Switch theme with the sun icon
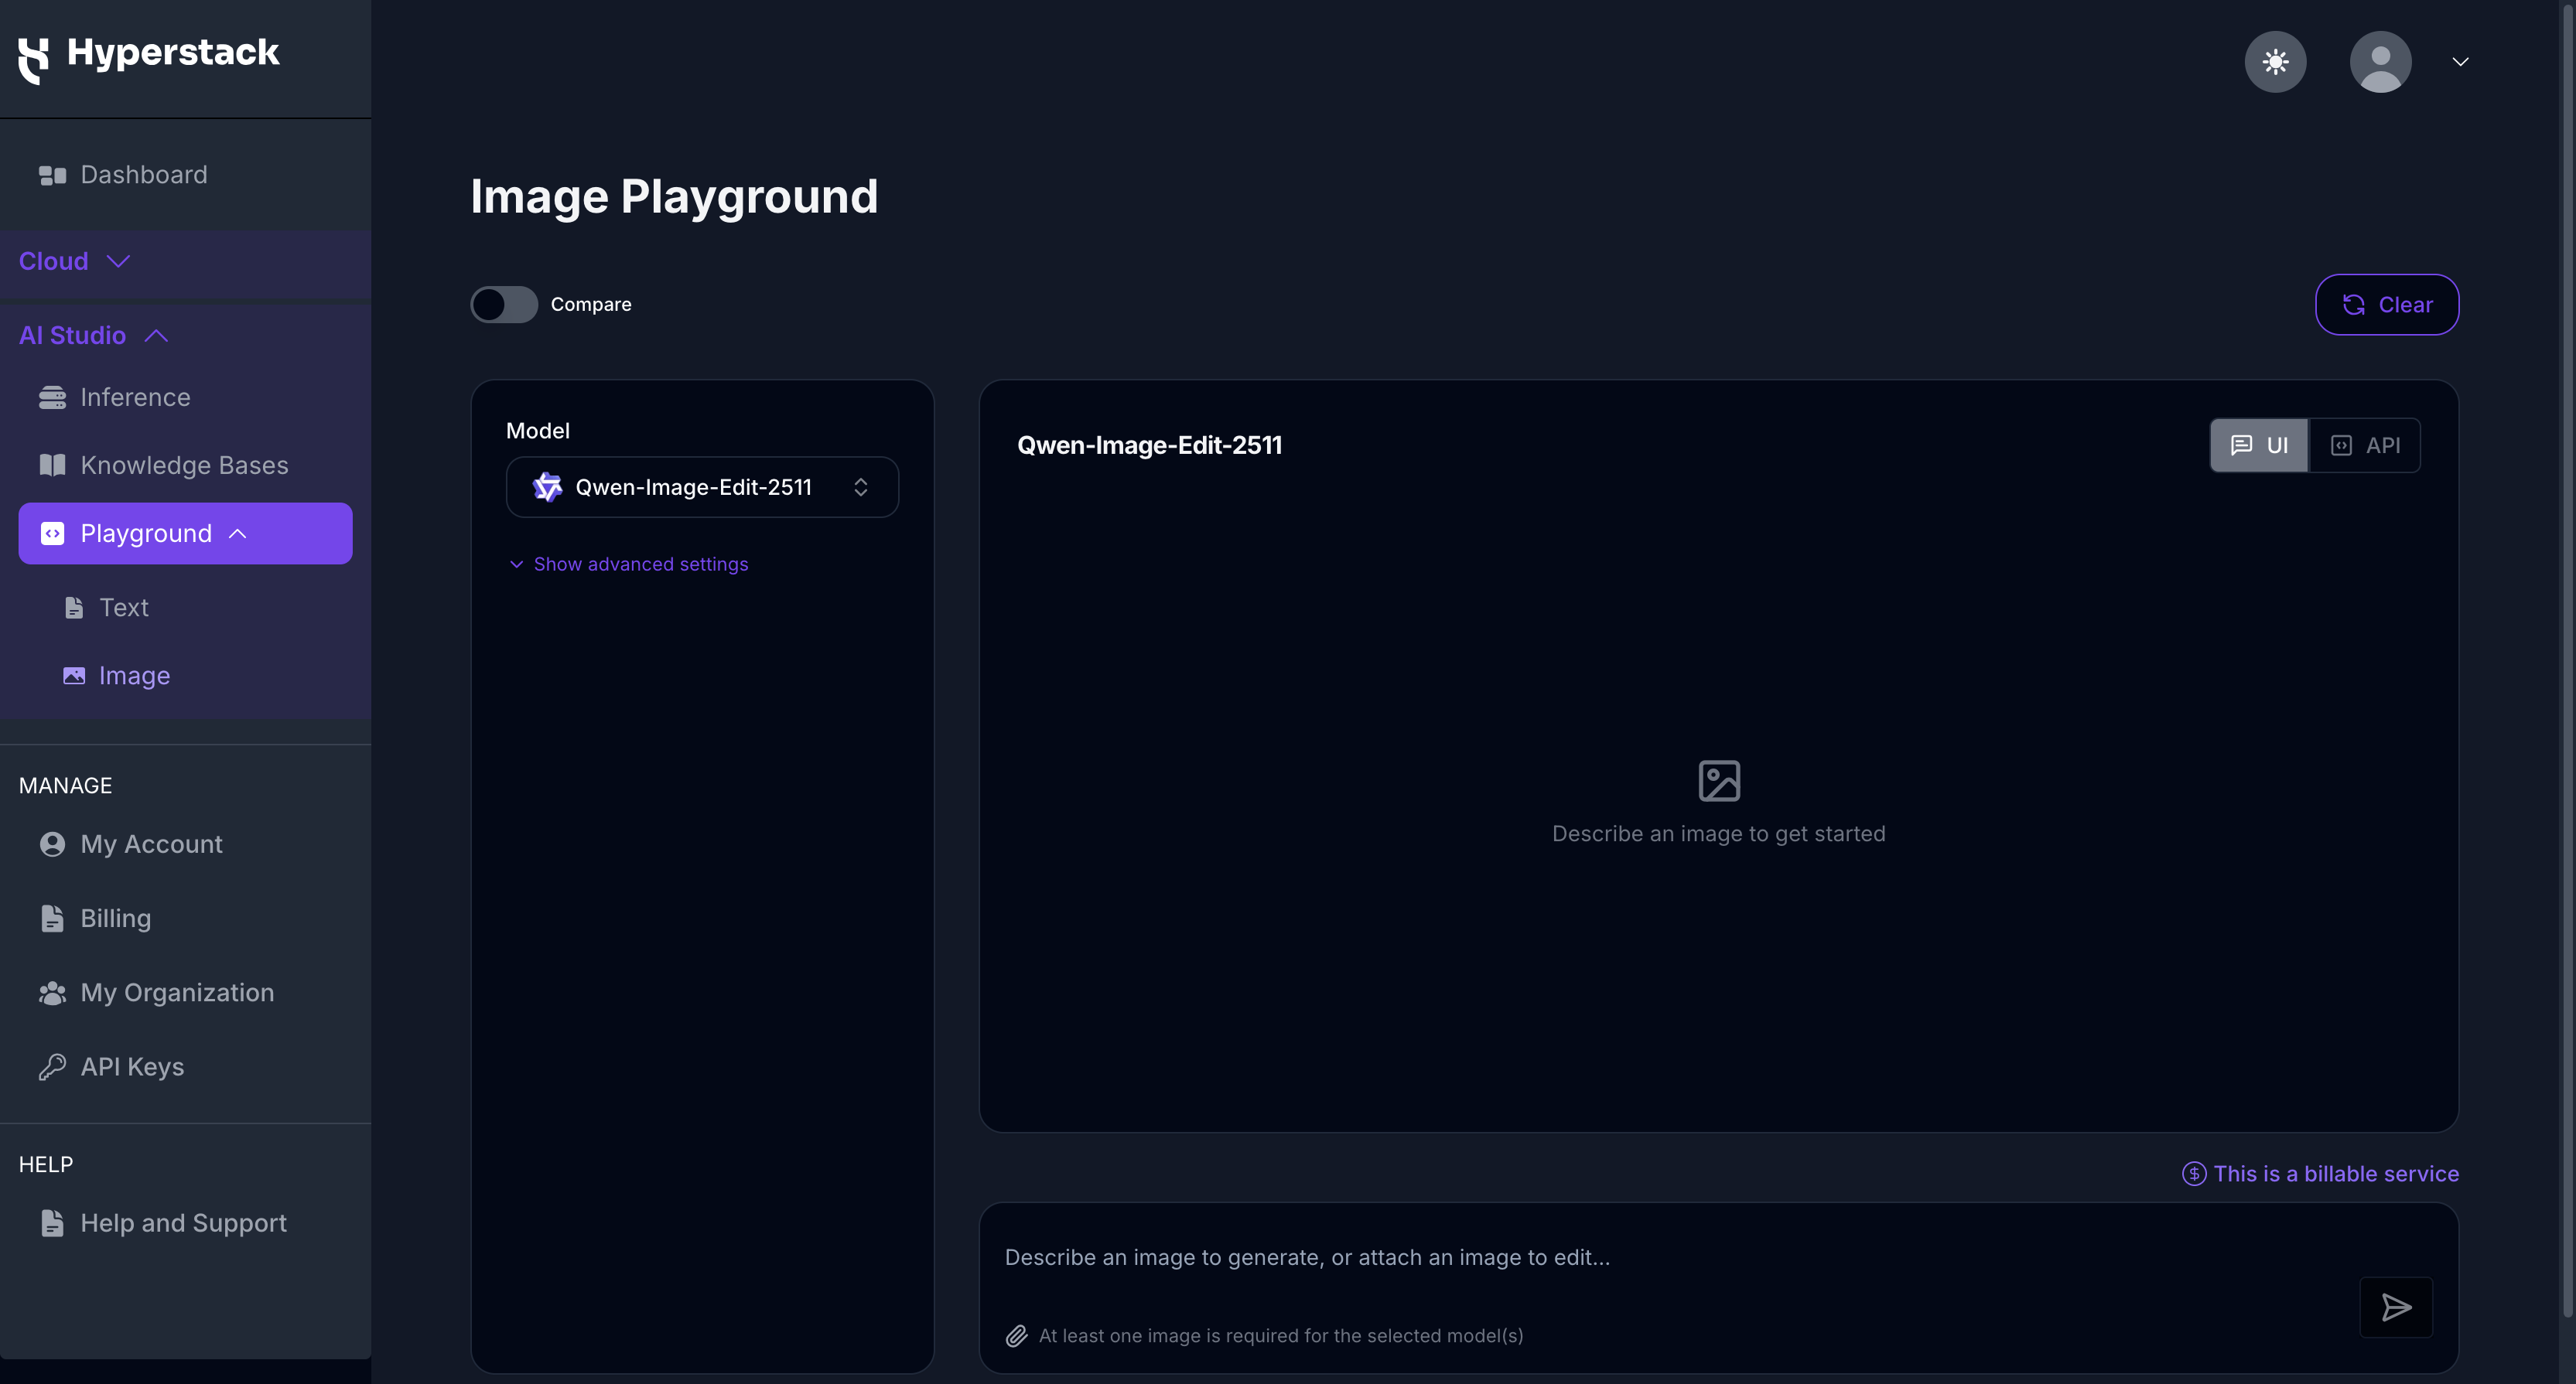Viewport: 2576px width, 1384px height. pos(2275,62)
